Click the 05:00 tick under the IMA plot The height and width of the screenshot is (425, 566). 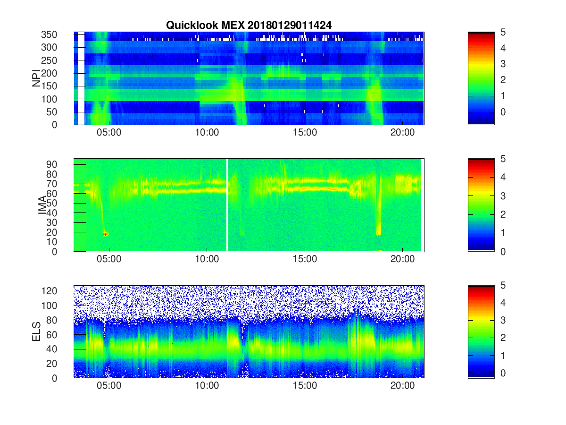[109, 260]
